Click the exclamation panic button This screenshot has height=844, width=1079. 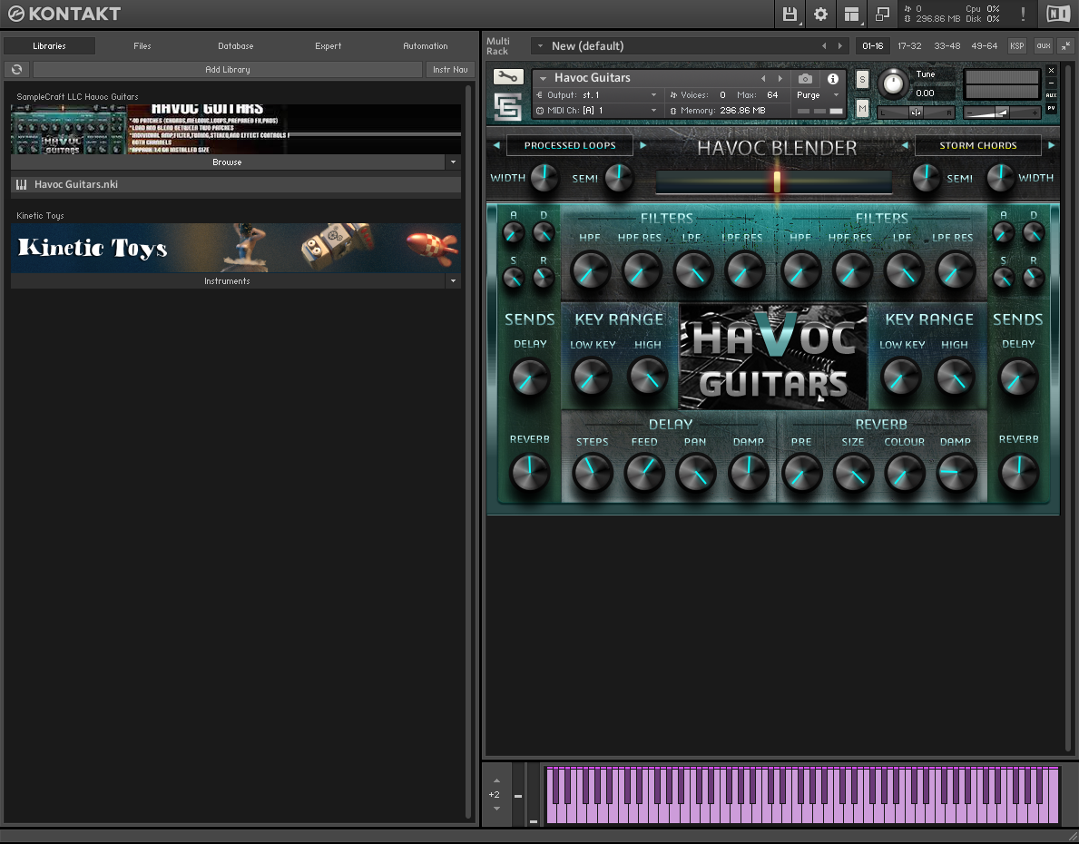pyautogui.click(x=1023, y=14)
